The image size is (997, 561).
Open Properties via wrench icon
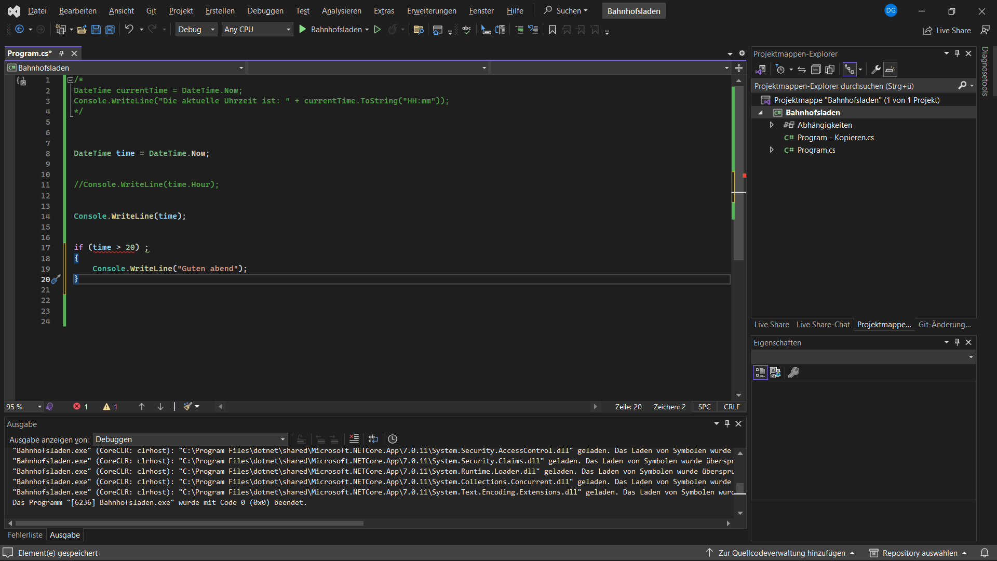tap(875, 69)
